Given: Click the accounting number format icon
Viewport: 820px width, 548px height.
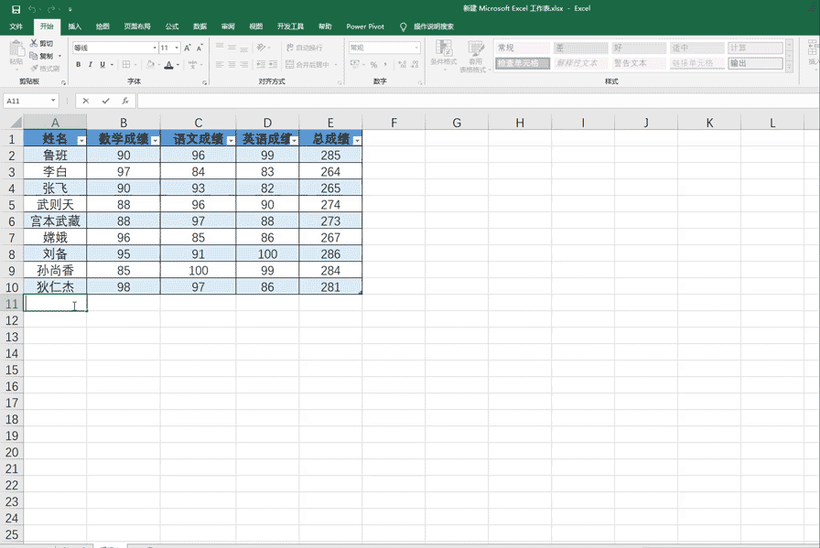Looking at the screenshot, I should pos(354,64).
